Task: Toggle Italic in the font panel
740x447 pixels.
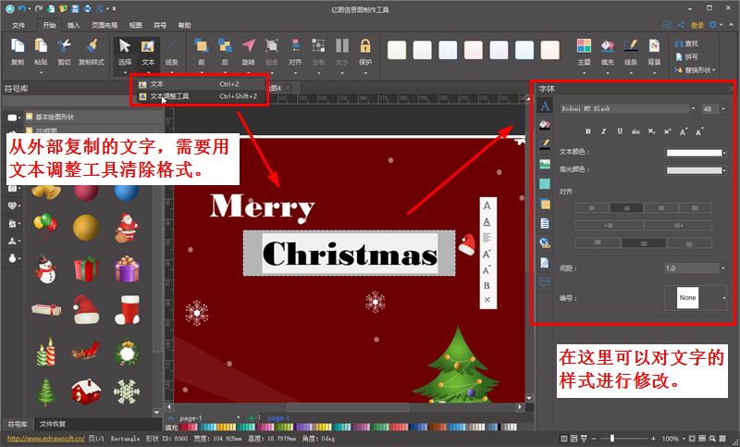Action: tap(604, 131)
